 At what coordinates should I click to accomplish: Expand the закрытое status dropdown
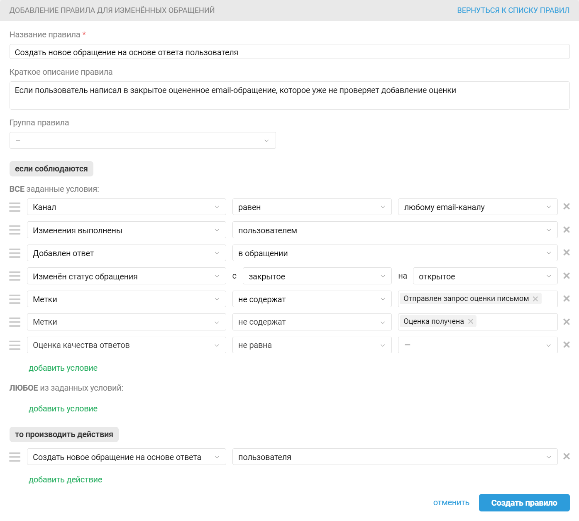(x=317, y=276)
